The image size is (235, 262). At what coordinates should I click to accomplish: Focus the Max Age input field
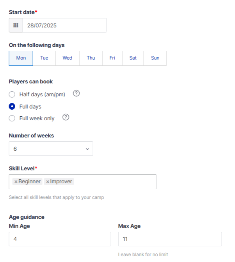[170, 239]
